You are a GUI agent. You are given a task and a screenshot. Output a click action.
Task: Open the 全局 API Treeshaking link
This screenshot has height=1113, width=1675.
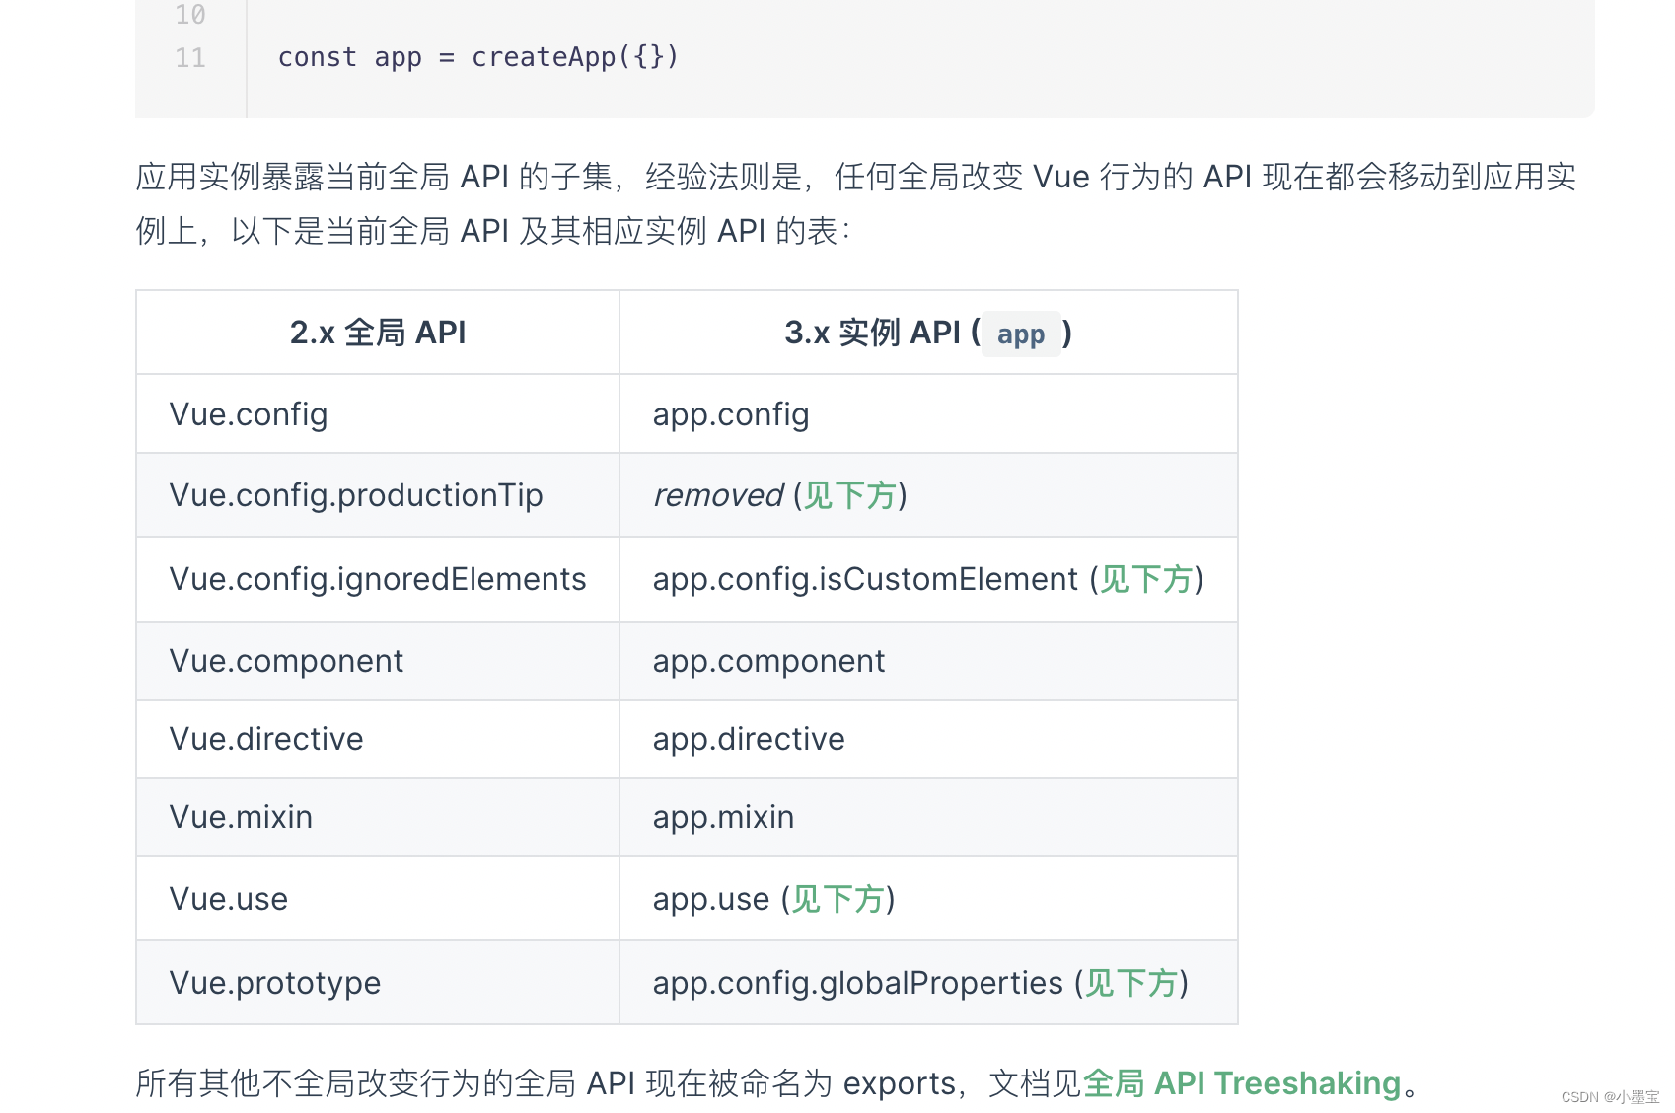1242,1083
